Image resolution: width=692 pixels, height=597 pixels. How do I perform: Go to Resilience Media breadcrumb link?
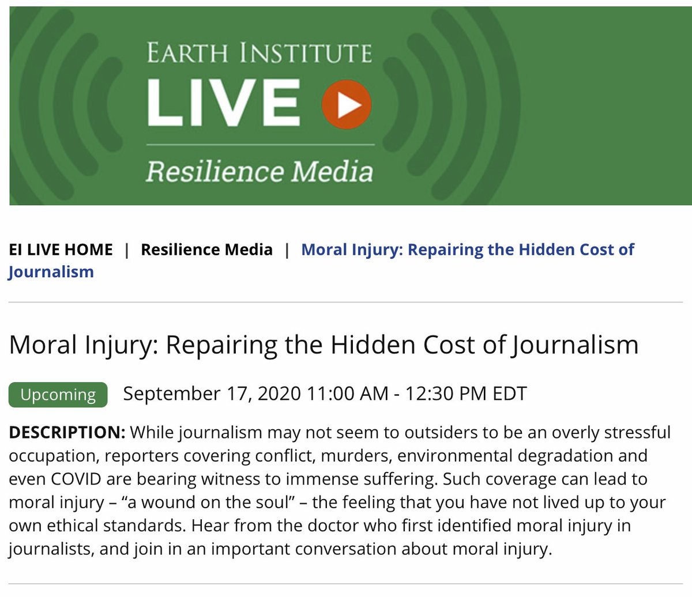coord(206,250)
